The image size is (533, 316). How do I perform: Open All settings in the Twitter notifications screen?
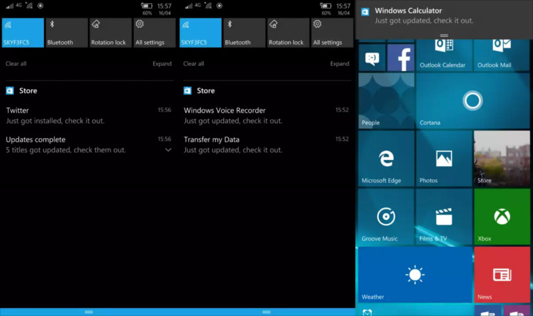(x=155, y=33)
